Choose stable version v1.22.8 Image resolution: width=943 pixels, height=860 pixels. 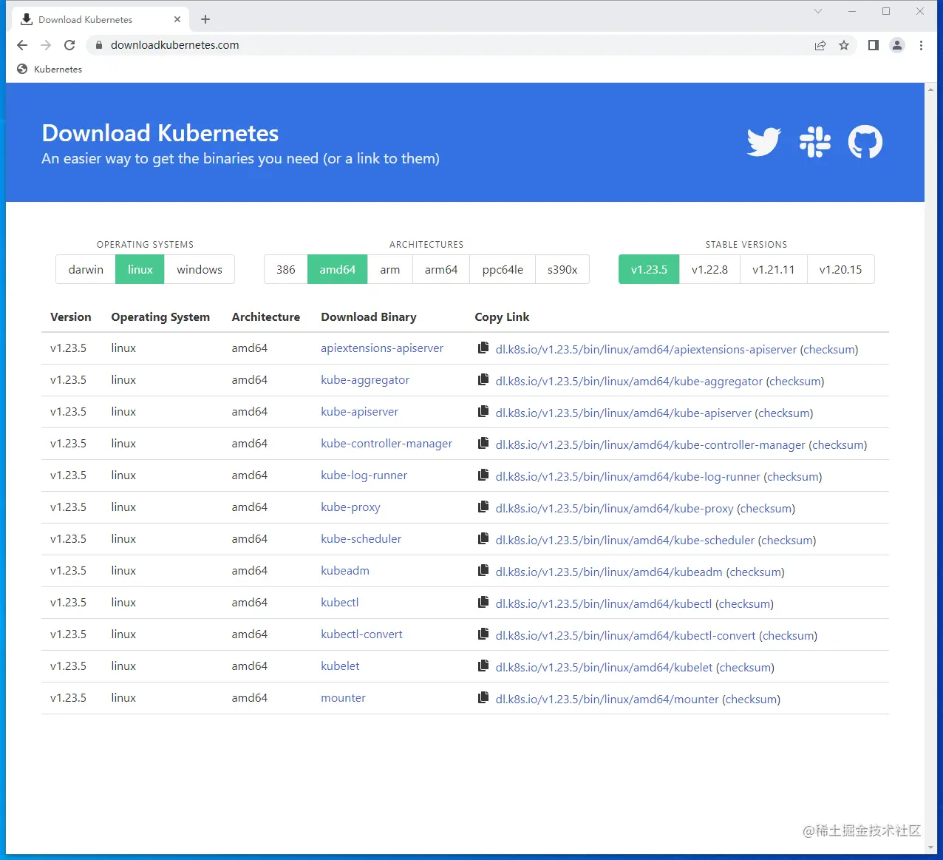point(709,269)
